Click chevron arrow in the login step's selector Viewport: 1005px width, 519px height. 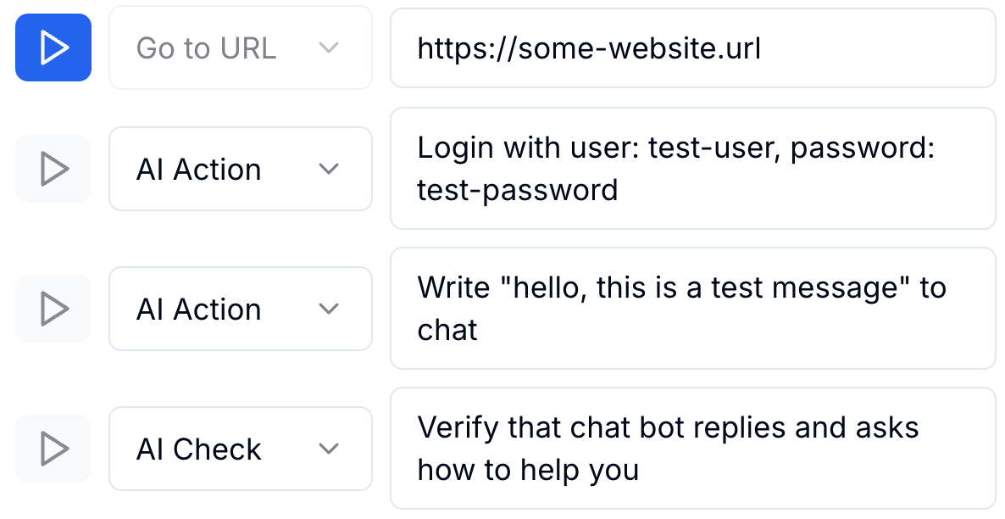(328, 169)
